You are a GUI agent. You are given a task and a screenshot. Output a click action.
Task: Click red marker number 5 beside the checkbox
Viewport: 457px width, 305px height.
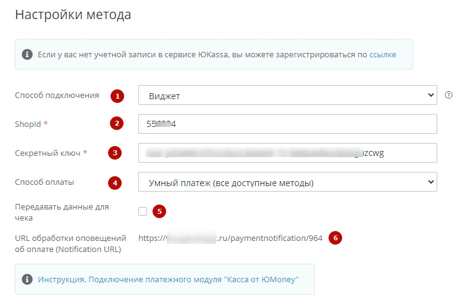pos(159,211)
